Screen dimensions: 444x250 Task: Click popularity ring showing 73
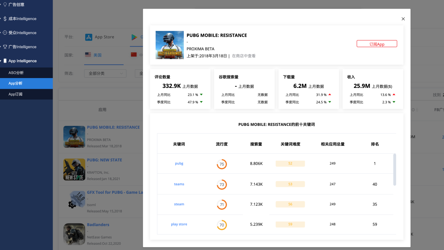coord(222,185)
